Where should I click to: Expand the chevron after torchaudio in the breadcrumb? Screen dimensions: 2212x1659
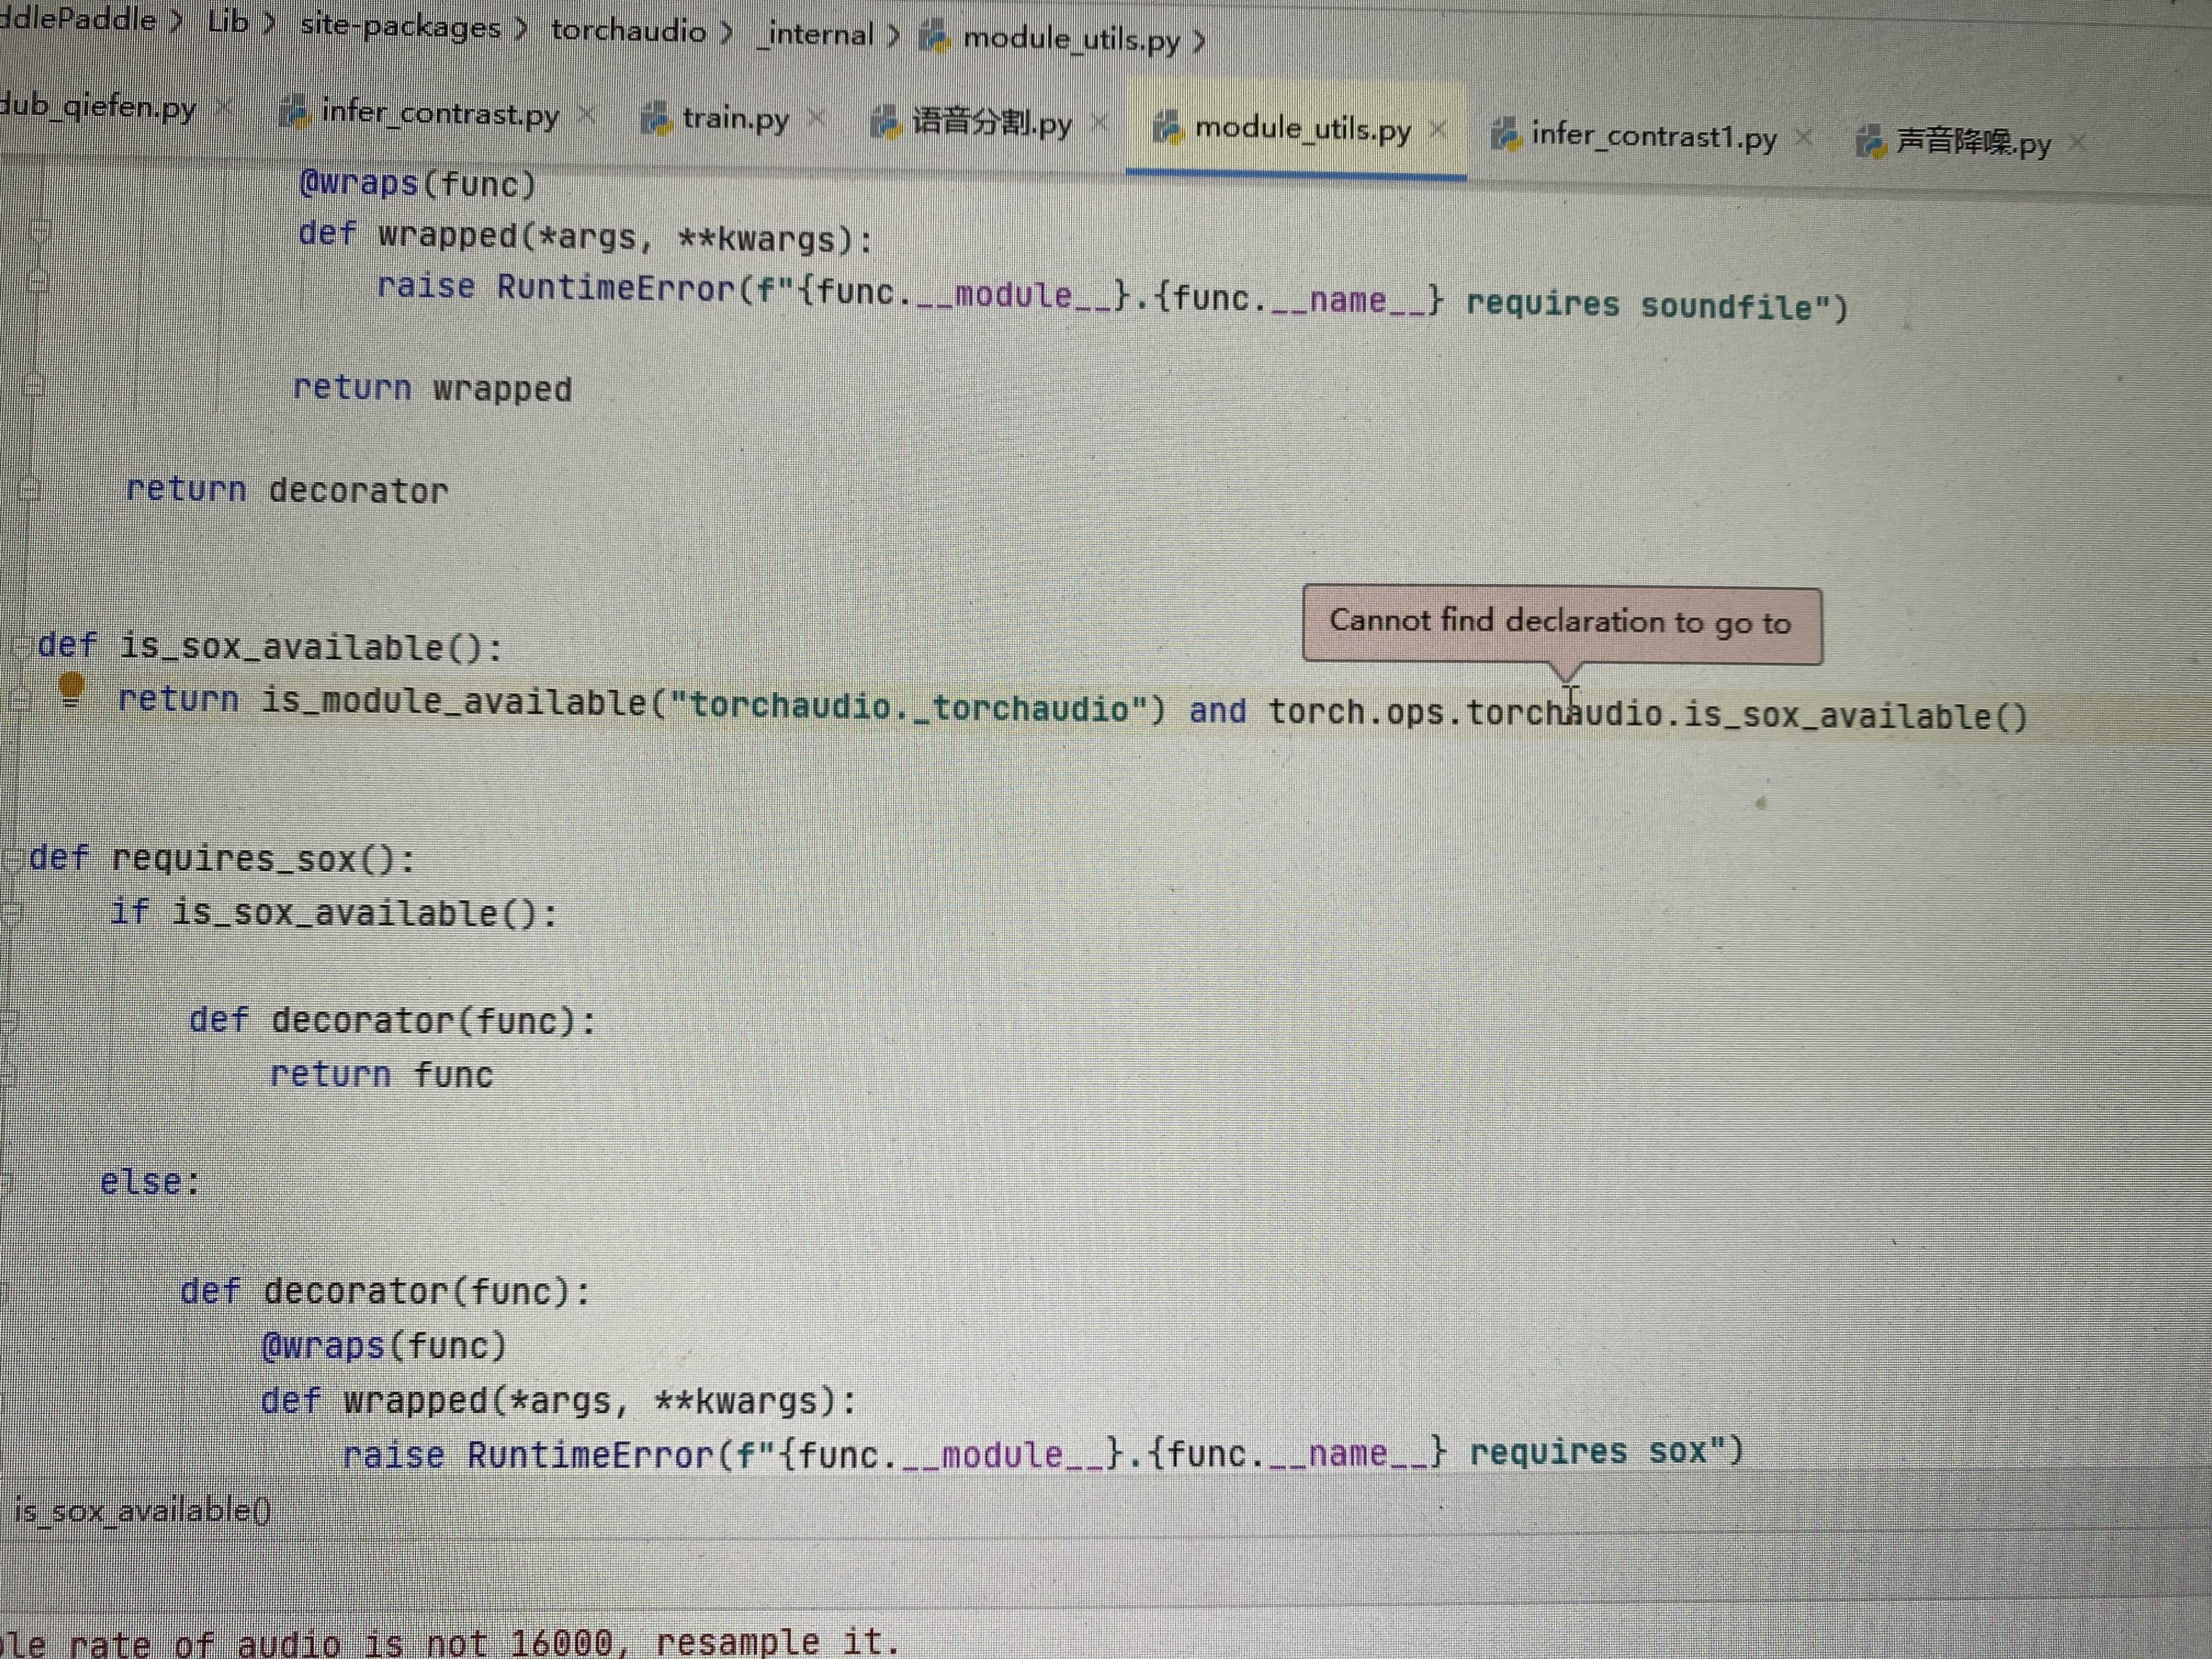tap(727, 33)
